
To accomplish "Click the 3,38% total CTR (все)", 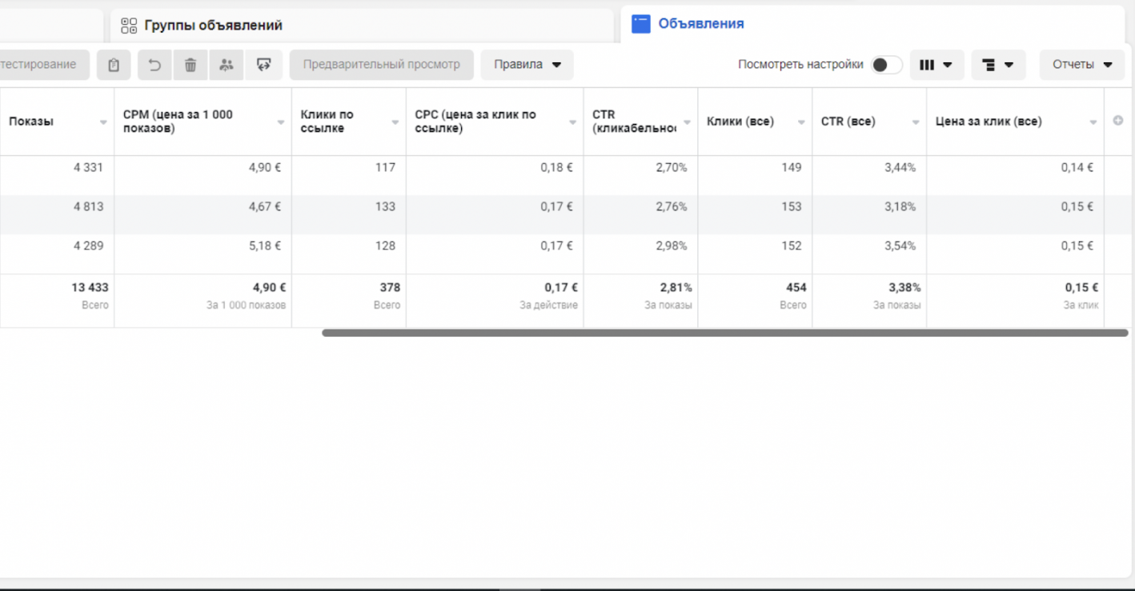I will [x=904, y=287].
